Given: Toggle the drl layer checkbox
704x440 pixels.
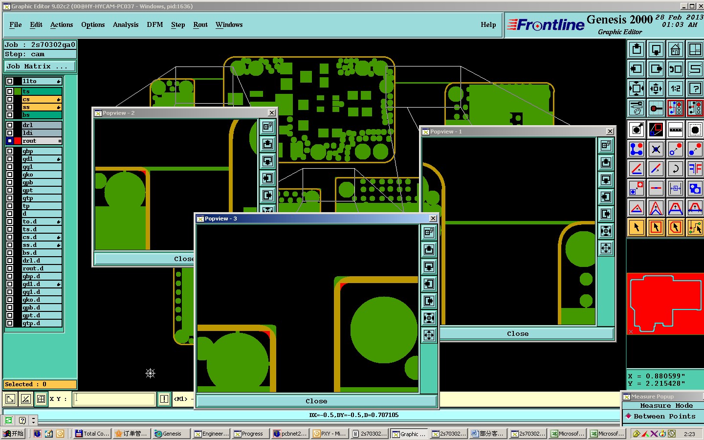Looking at the screenshot, I should pyautogui.click(x=10, y=125).
